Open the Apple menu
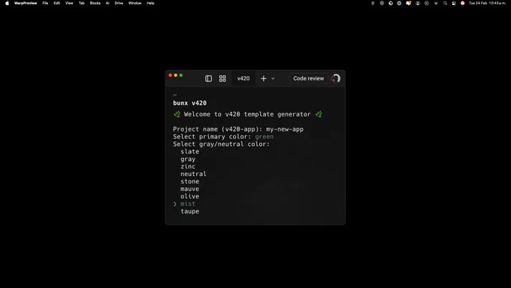The image size is (511, 288). pyautogui.click(x=8, y=3)
